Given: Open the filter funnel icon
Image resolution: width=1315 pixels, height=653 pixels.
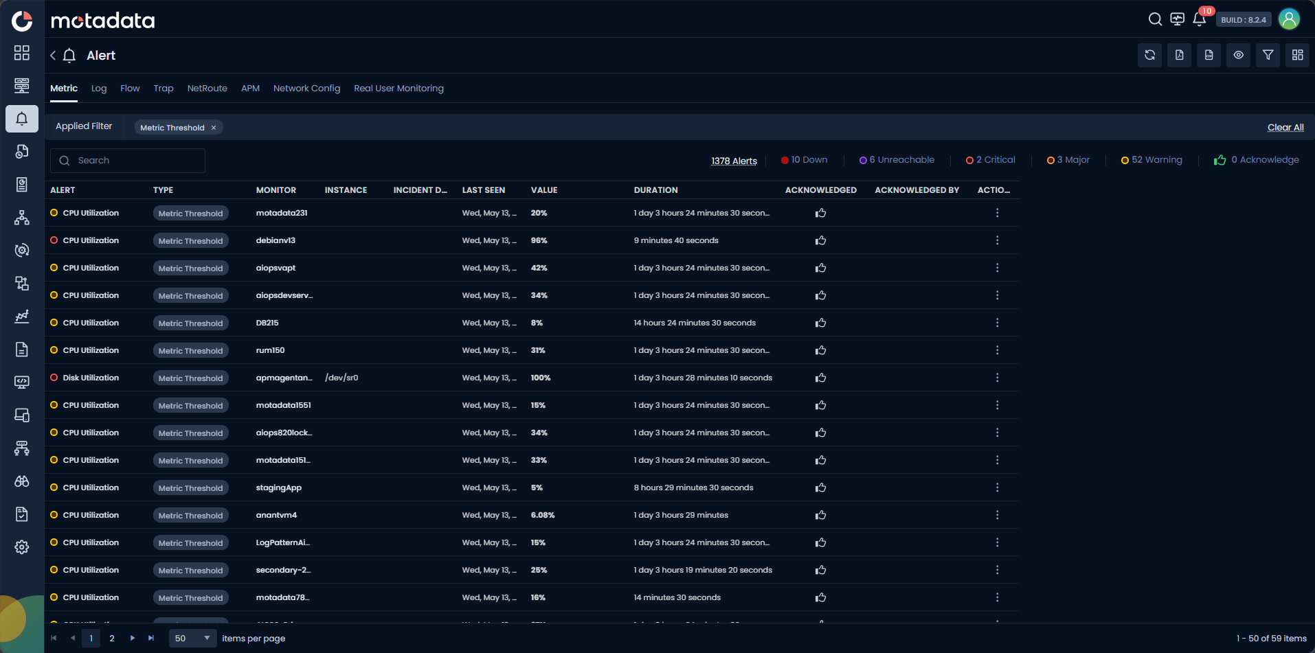Looking at the screenshot, I should click(1268, 55).
